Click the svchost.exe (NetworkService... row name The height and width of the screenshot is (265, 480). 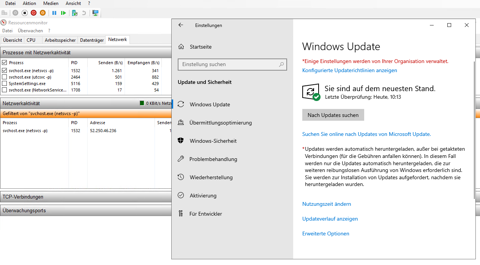[x=38, y=90]
